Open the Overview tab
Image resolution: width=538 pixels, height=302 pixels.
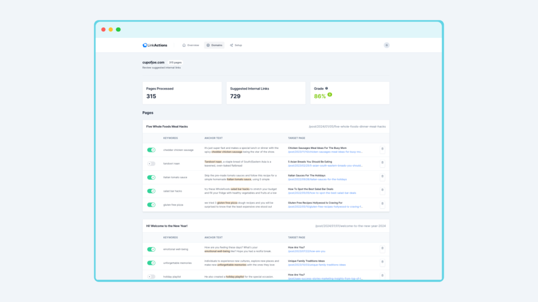[191, 45]
